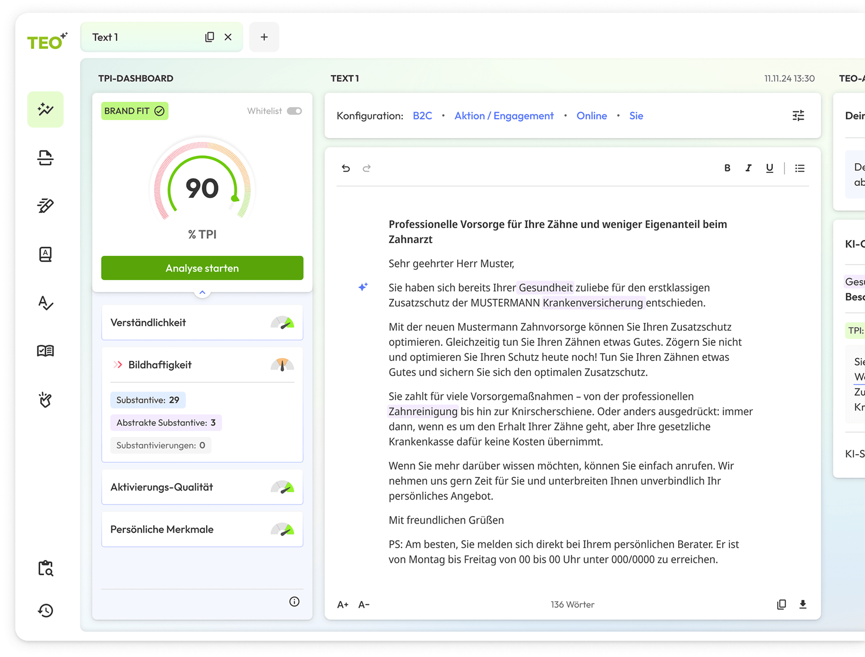Open the history clock sidebar icon
This screenshot has width=865, height=657.
click(x=45, y=610)
